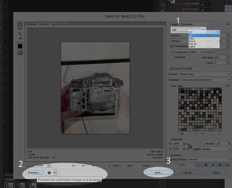This screenshot has width=232, height=188.
Task: Toggle slices visibility icon in toolbox
Action: coord(20,53)
